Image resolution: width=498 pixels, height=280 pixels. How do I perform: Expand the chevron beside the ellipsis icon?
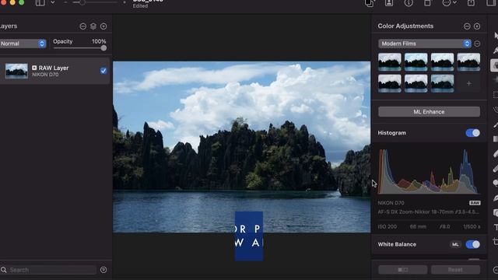pyautogui.click(x=454, y=2)
